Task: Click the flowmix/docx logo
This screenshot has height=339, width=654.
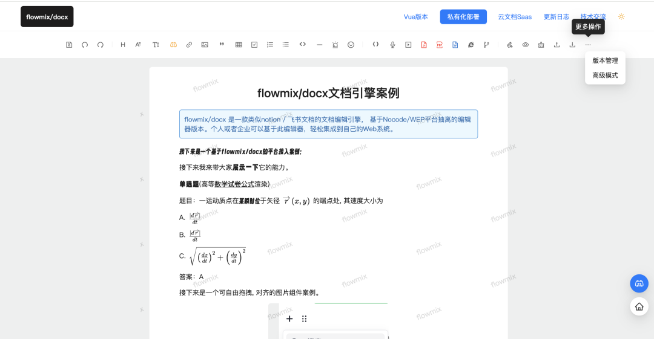Action: point(47,17)
